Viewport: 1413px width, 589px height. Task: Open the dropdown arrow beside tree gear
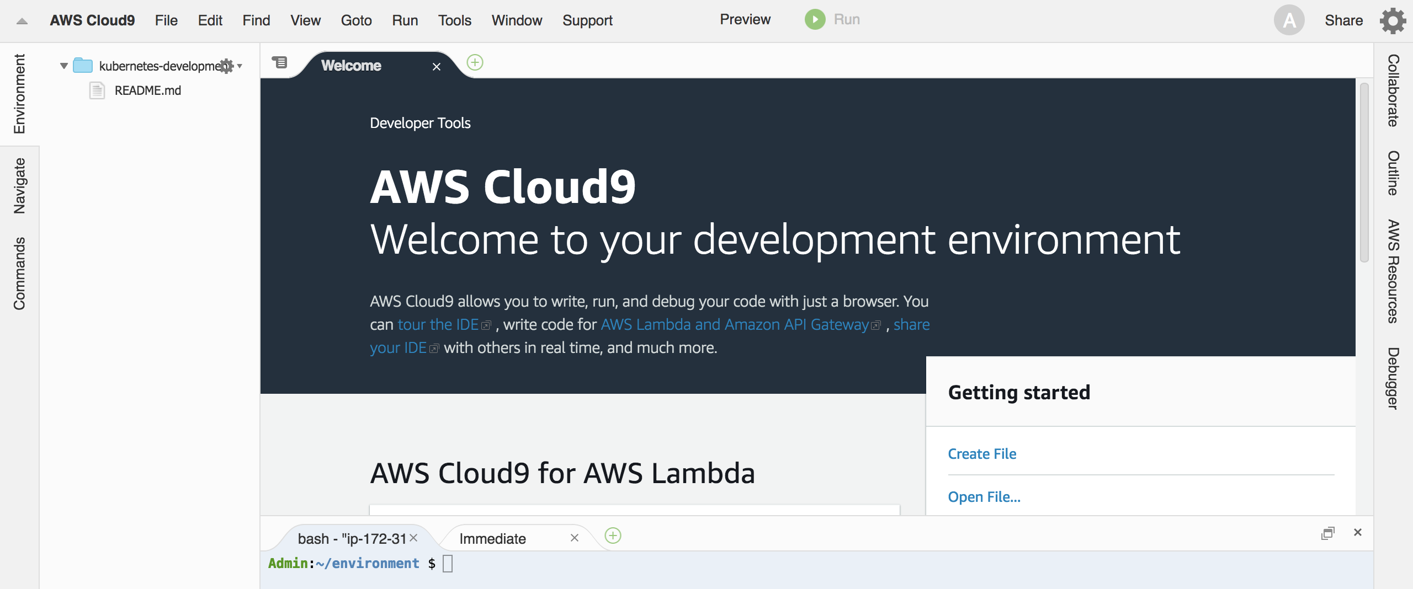tap(240, 66)
